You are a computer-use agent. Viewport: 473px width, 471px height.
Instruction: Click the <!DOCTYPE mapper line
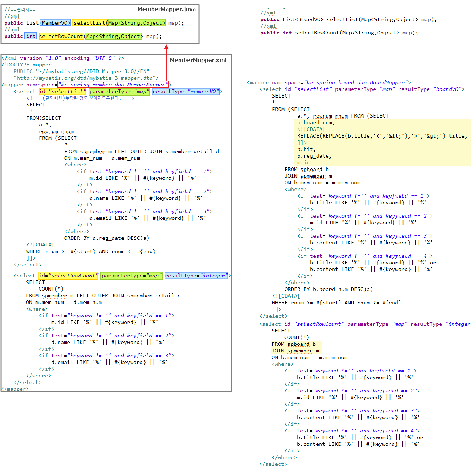point(27,65)
